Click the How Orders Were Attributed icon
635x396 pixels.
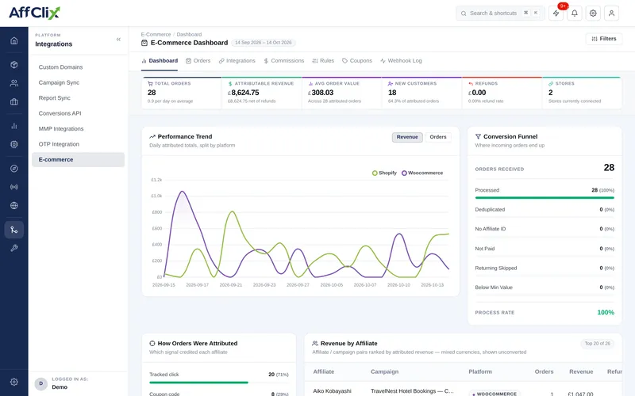point(152,344)
